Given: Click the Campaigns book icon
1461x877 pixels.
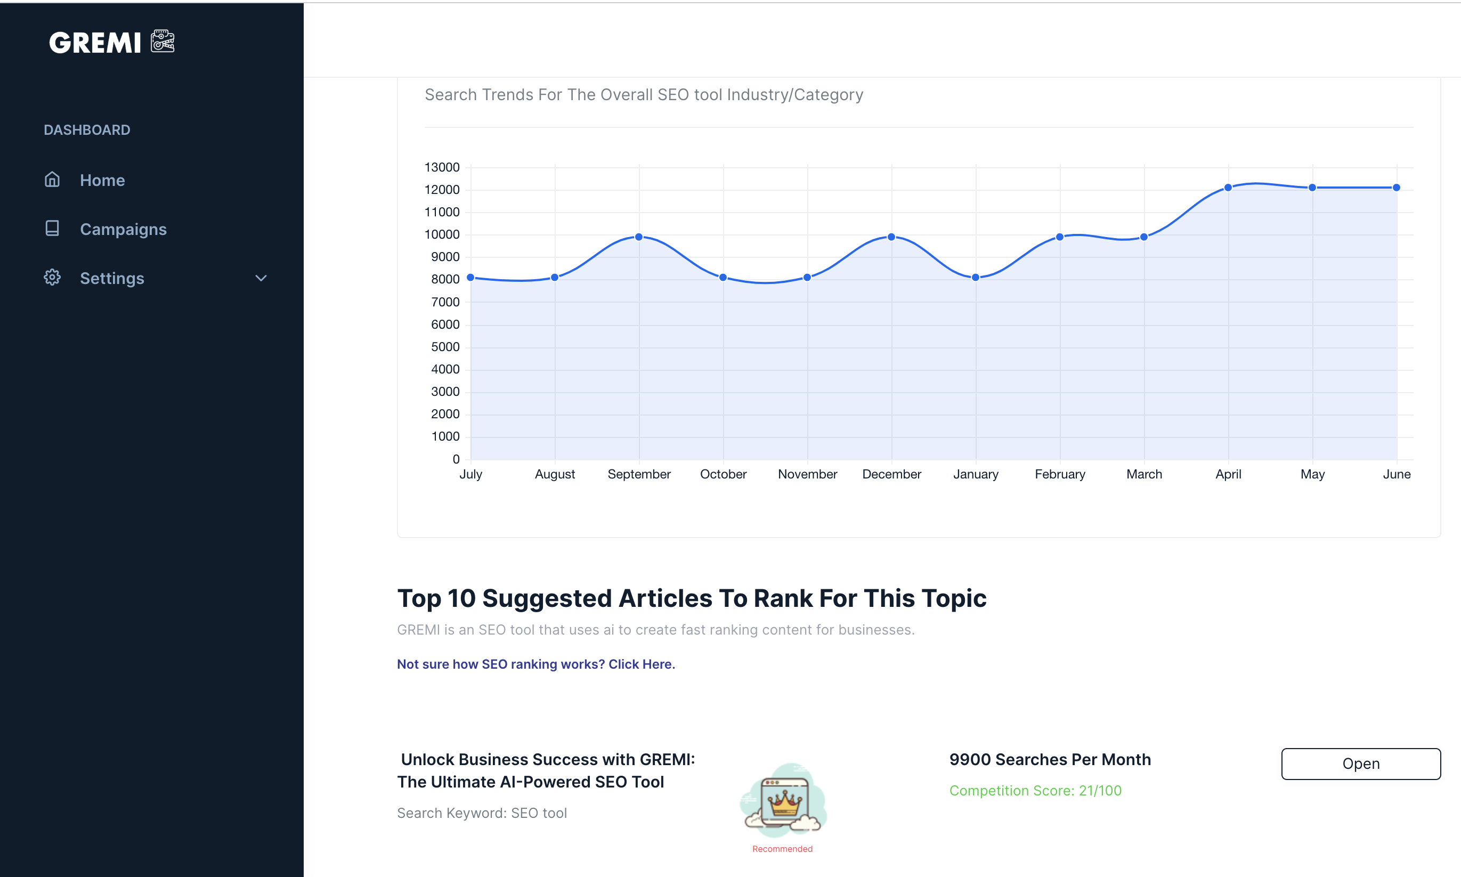Looking at the screenshot, I should click(x=52, y=229).
